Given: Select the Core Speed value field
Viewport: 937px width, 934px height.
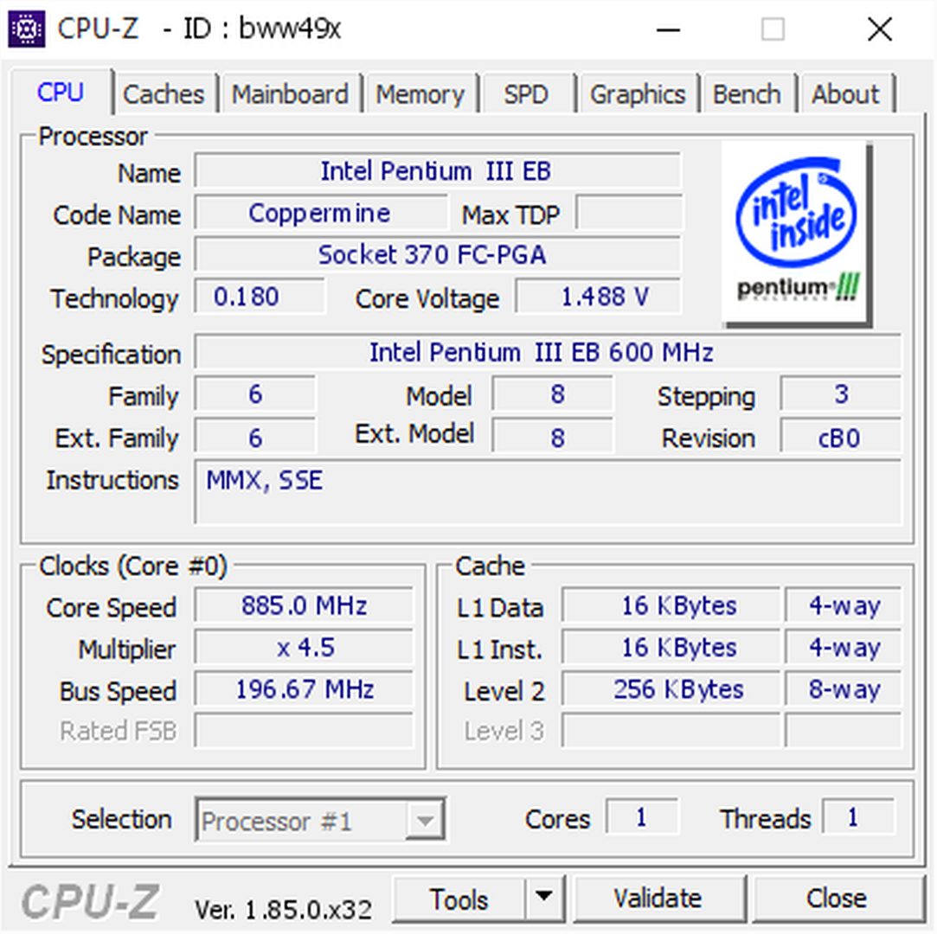Looking at the screenshot, I should [304, 605].
